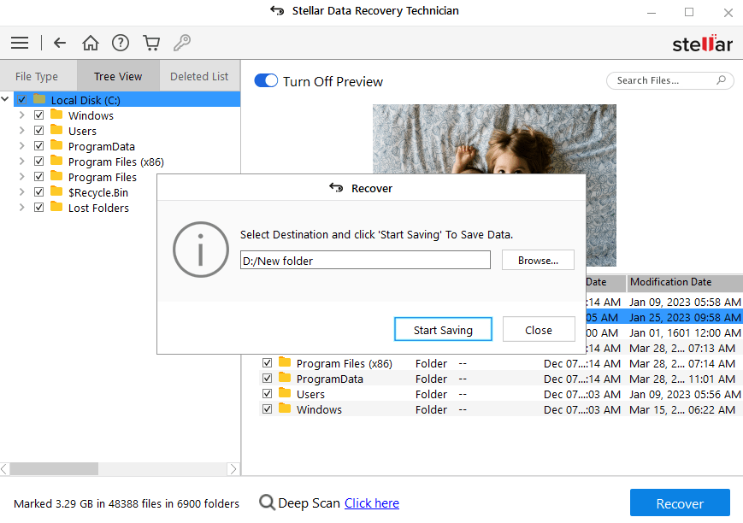
Task: Collapse the Local Disk (C:) node
Action: click(5, 99)
